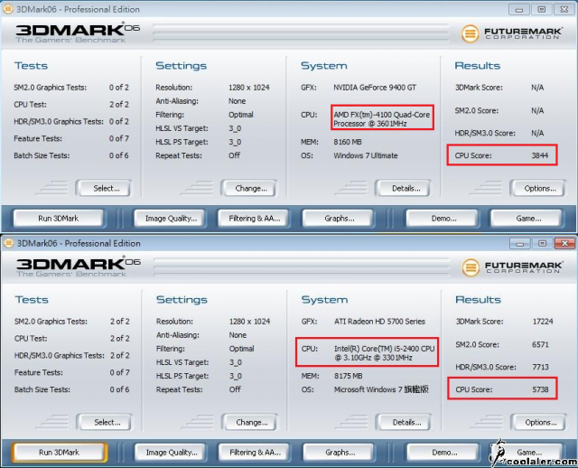The height and width of the screenshot is (468, 578).
Task: Minimize the top 3DMark06 window
Action: [519, 9]
